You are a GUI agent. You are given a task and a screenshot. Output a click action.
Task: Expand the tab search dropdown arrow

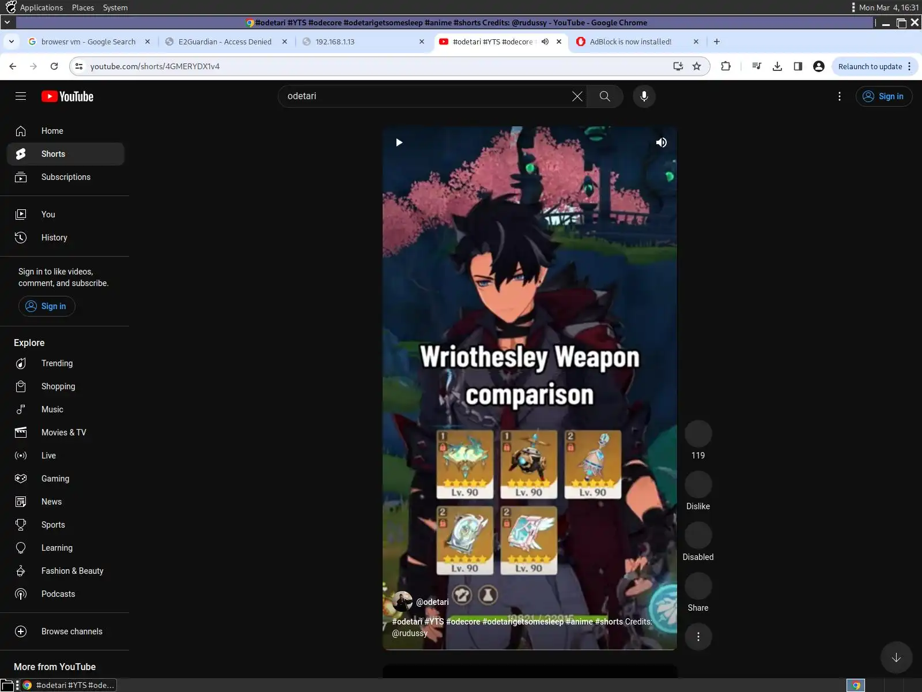tap(11, 42)
